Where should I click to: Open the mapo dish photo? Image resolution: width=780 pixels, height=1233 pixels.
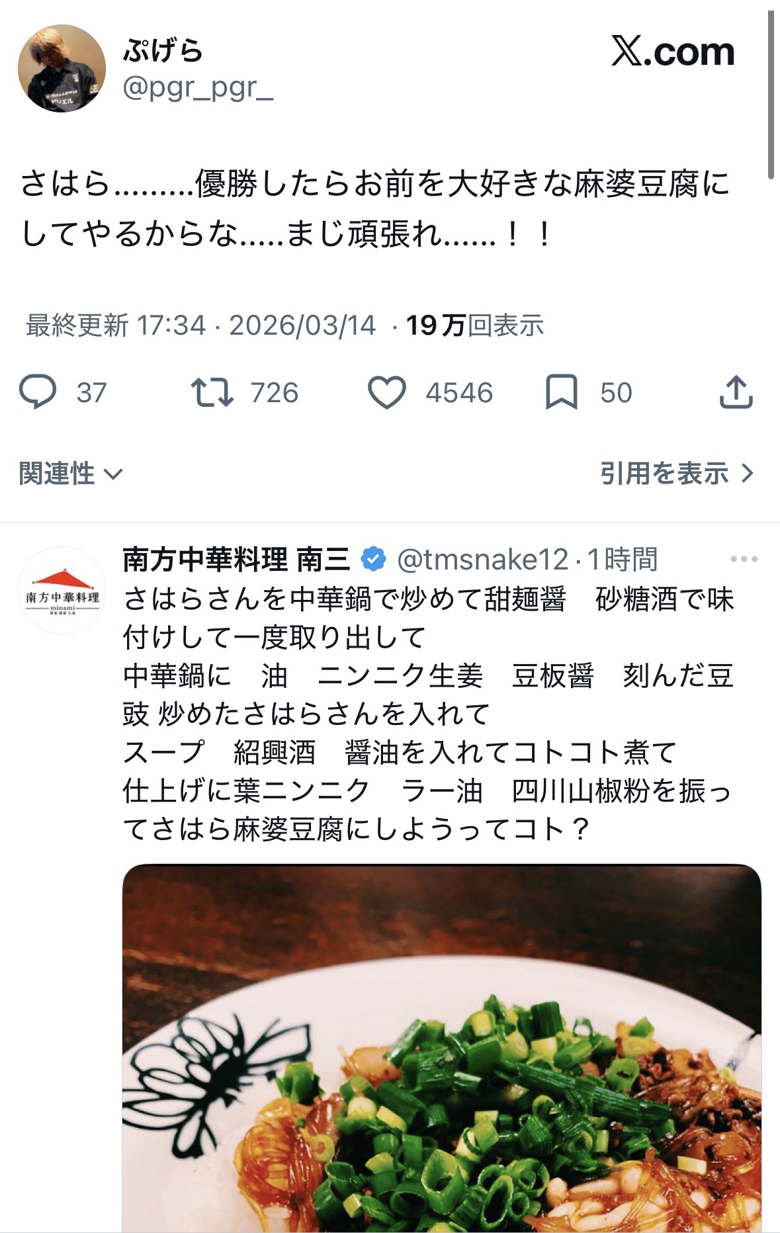pyautogui.click(x=442, y=1048)
